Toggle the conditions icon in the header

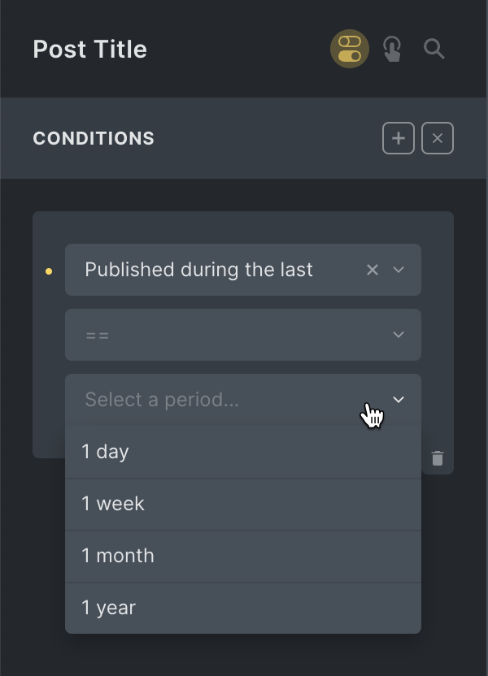click(x=350, y=49)
